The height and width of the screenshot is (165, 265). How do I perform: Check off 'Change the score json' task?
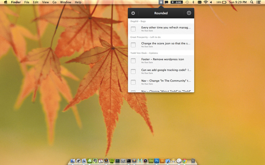click(x=133, y=45)
